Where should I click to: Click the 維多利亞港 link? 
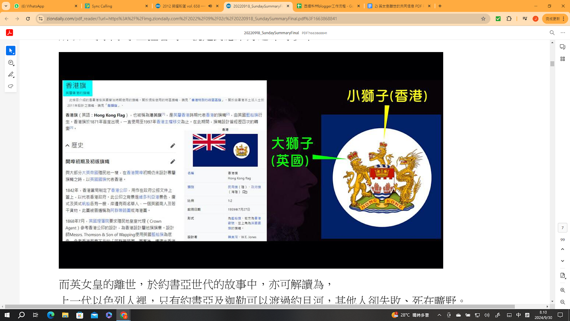tap(149, 197)
